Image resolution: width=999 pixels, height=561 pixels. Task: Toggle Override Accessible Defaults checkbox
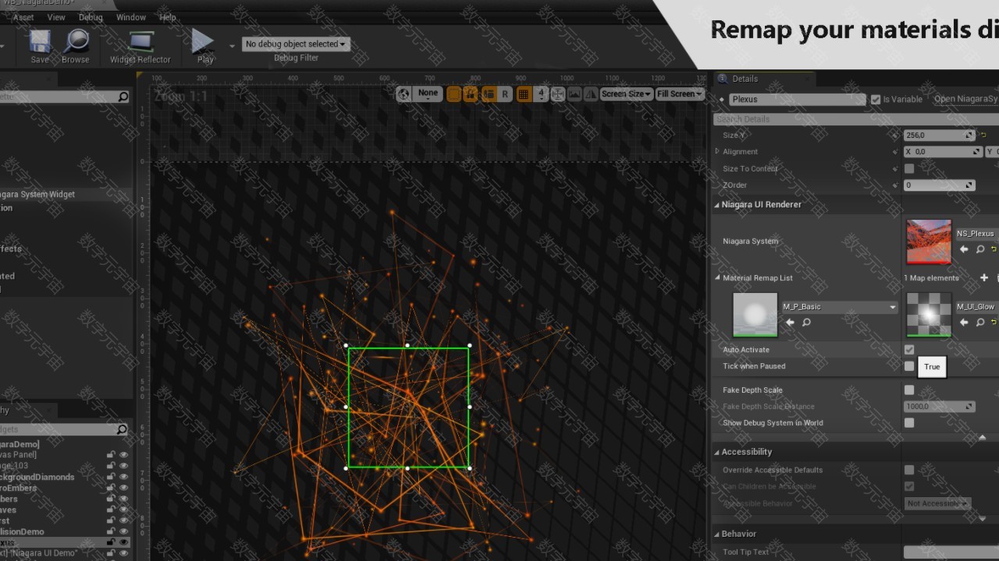pyautogui.click(x=909, y=470)
